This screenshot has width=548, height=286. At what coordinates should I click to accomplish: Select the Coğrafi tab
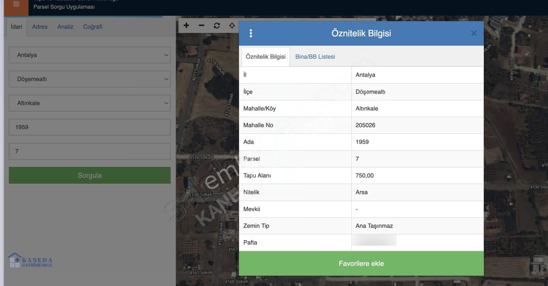(92, 27)
